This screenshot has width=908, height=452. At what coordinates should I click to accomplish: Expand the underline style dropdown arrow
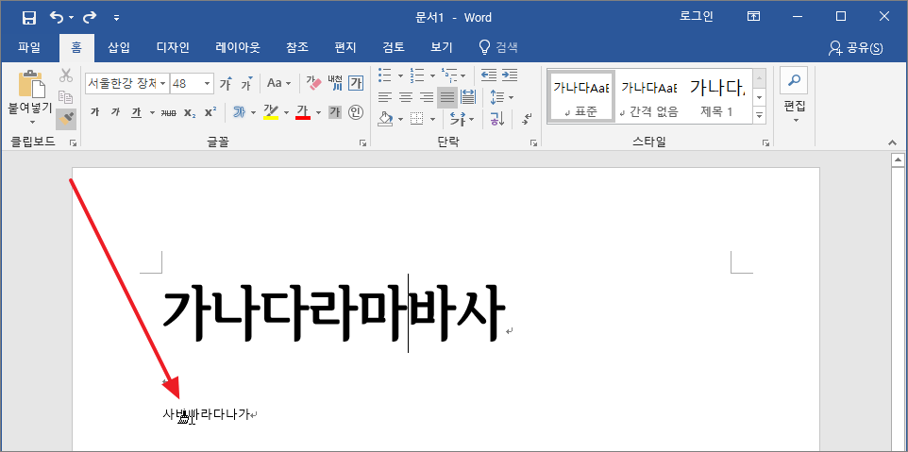[152, 112]
